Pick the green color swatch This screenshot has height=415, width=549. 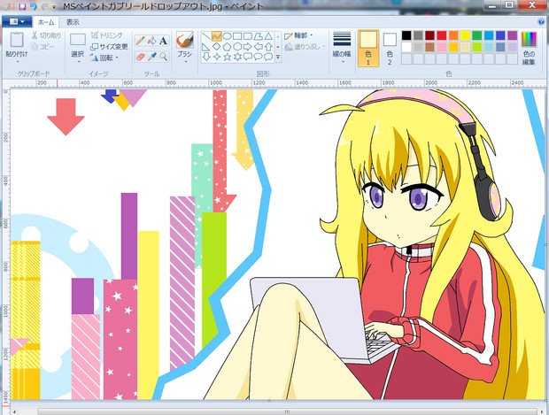477,35
